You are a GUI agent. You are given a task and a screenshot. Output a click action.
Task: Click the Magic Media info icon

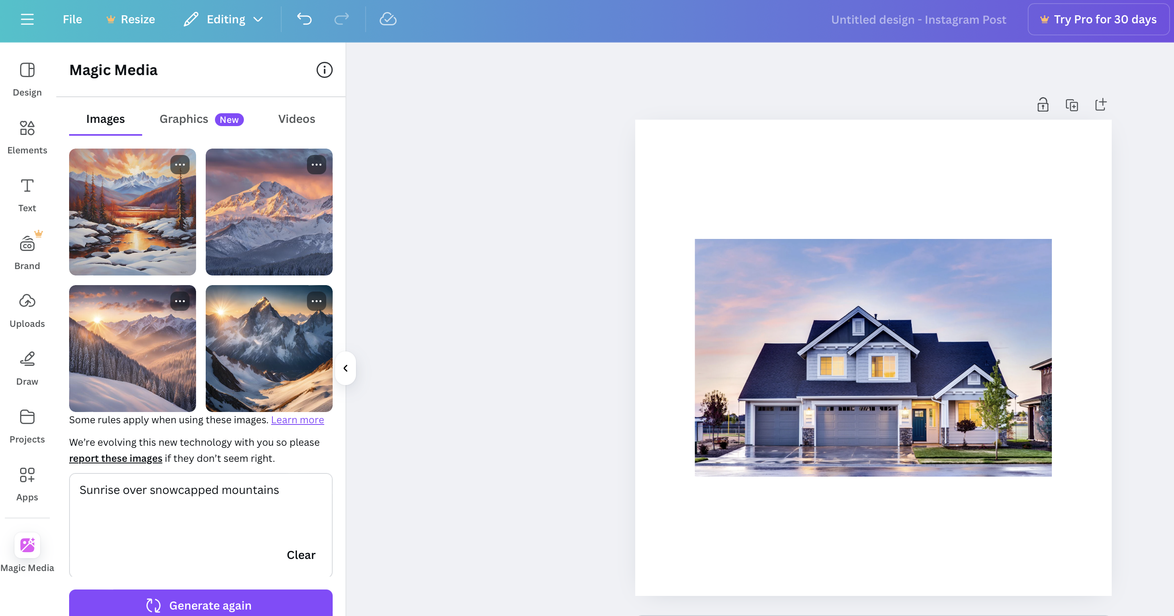point(325,70)
